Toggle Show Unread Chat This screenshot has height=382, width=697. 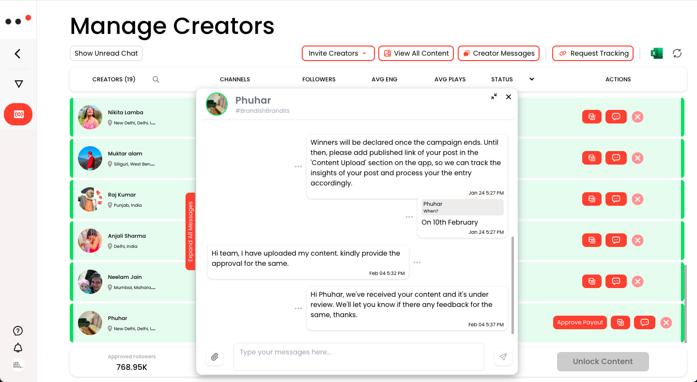[106, 53]
